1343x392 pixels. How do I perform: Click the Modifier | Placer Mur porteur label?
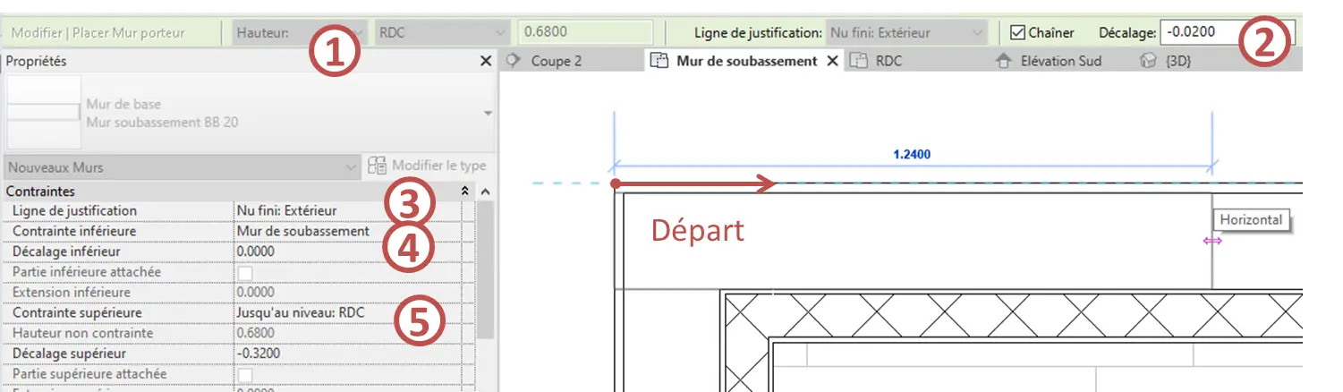[98, 33]
